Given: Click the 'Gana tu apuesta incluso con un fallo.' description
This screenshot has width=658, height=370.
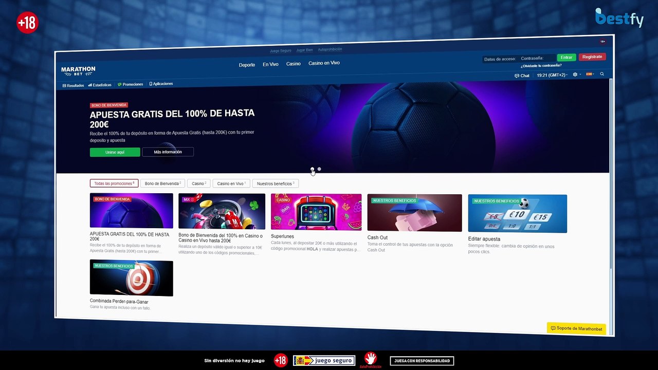Looking at the screenshot, I should pyautogui.click(x=120, y=308).
